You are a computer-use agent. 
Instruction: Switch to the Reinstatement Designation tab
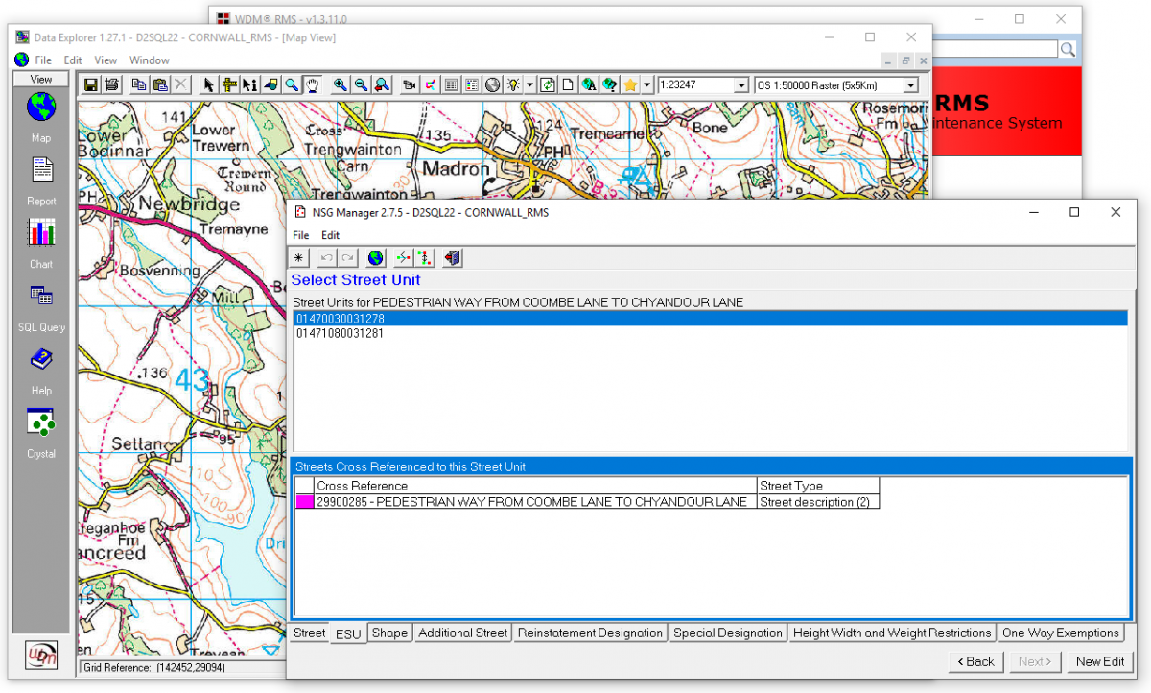pyautogui.click(x=589, y=633)
